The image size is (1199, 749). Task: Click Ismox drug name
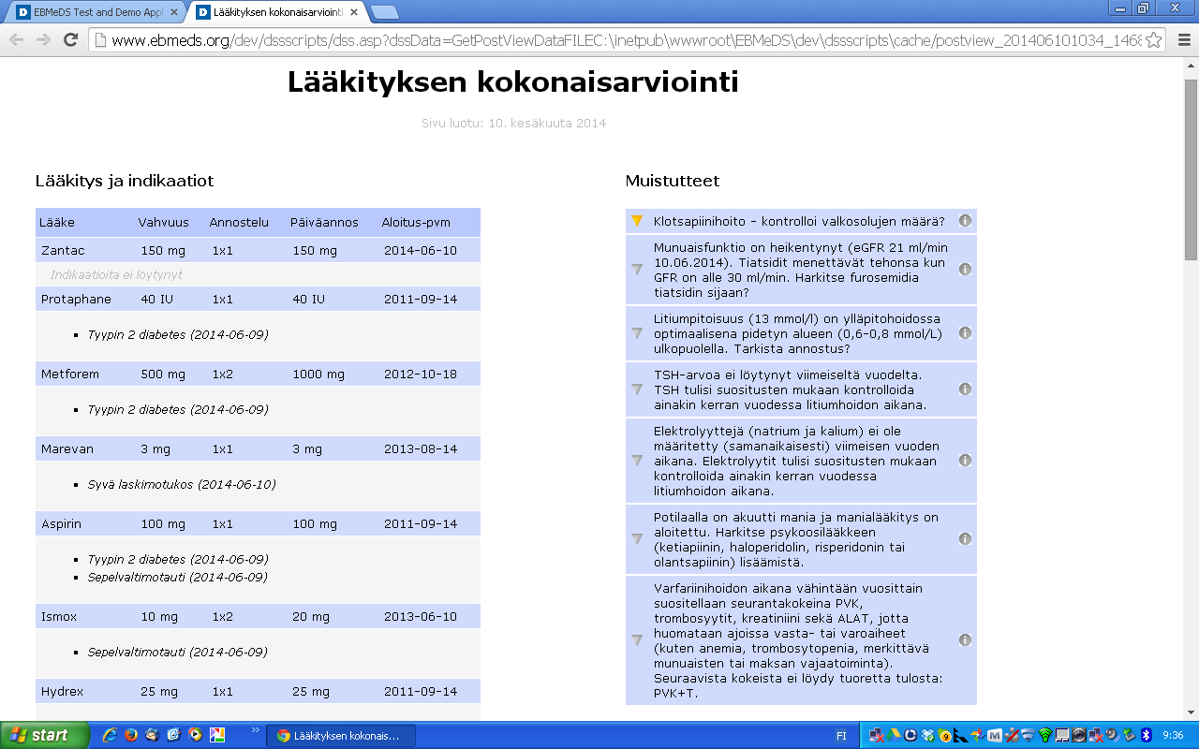(58, 617)
